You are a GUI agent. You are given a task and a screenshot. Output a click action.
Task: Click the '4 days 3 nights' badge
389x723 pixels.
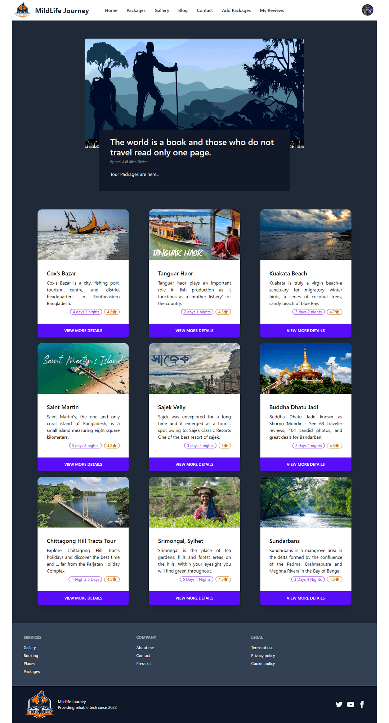(x=86, y=312)
